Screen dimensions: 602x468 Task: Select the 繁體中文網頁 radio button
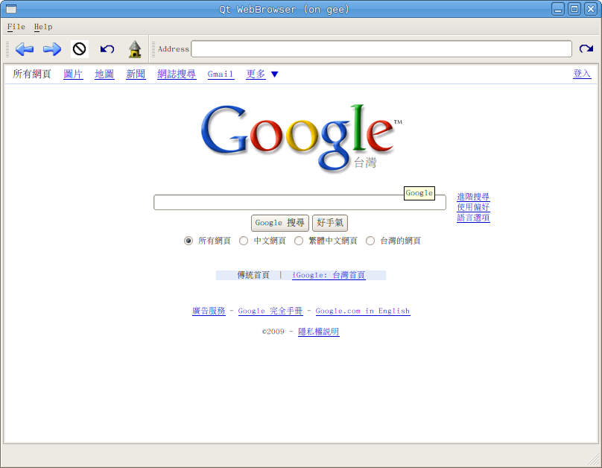pyautogui.click(x=299, y=241)
